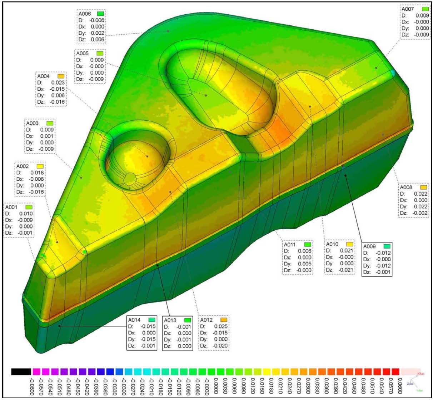Viewport: 433px width, 400px height.
Task: Click the Dz value -0.021 in A010
Action: (345, 270)
